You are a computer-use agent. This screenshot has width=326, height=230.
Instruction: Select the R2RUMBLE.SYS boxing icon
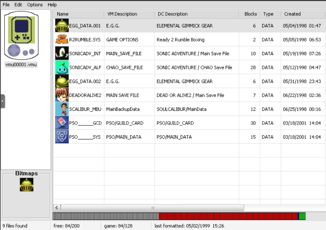(61, 39)
